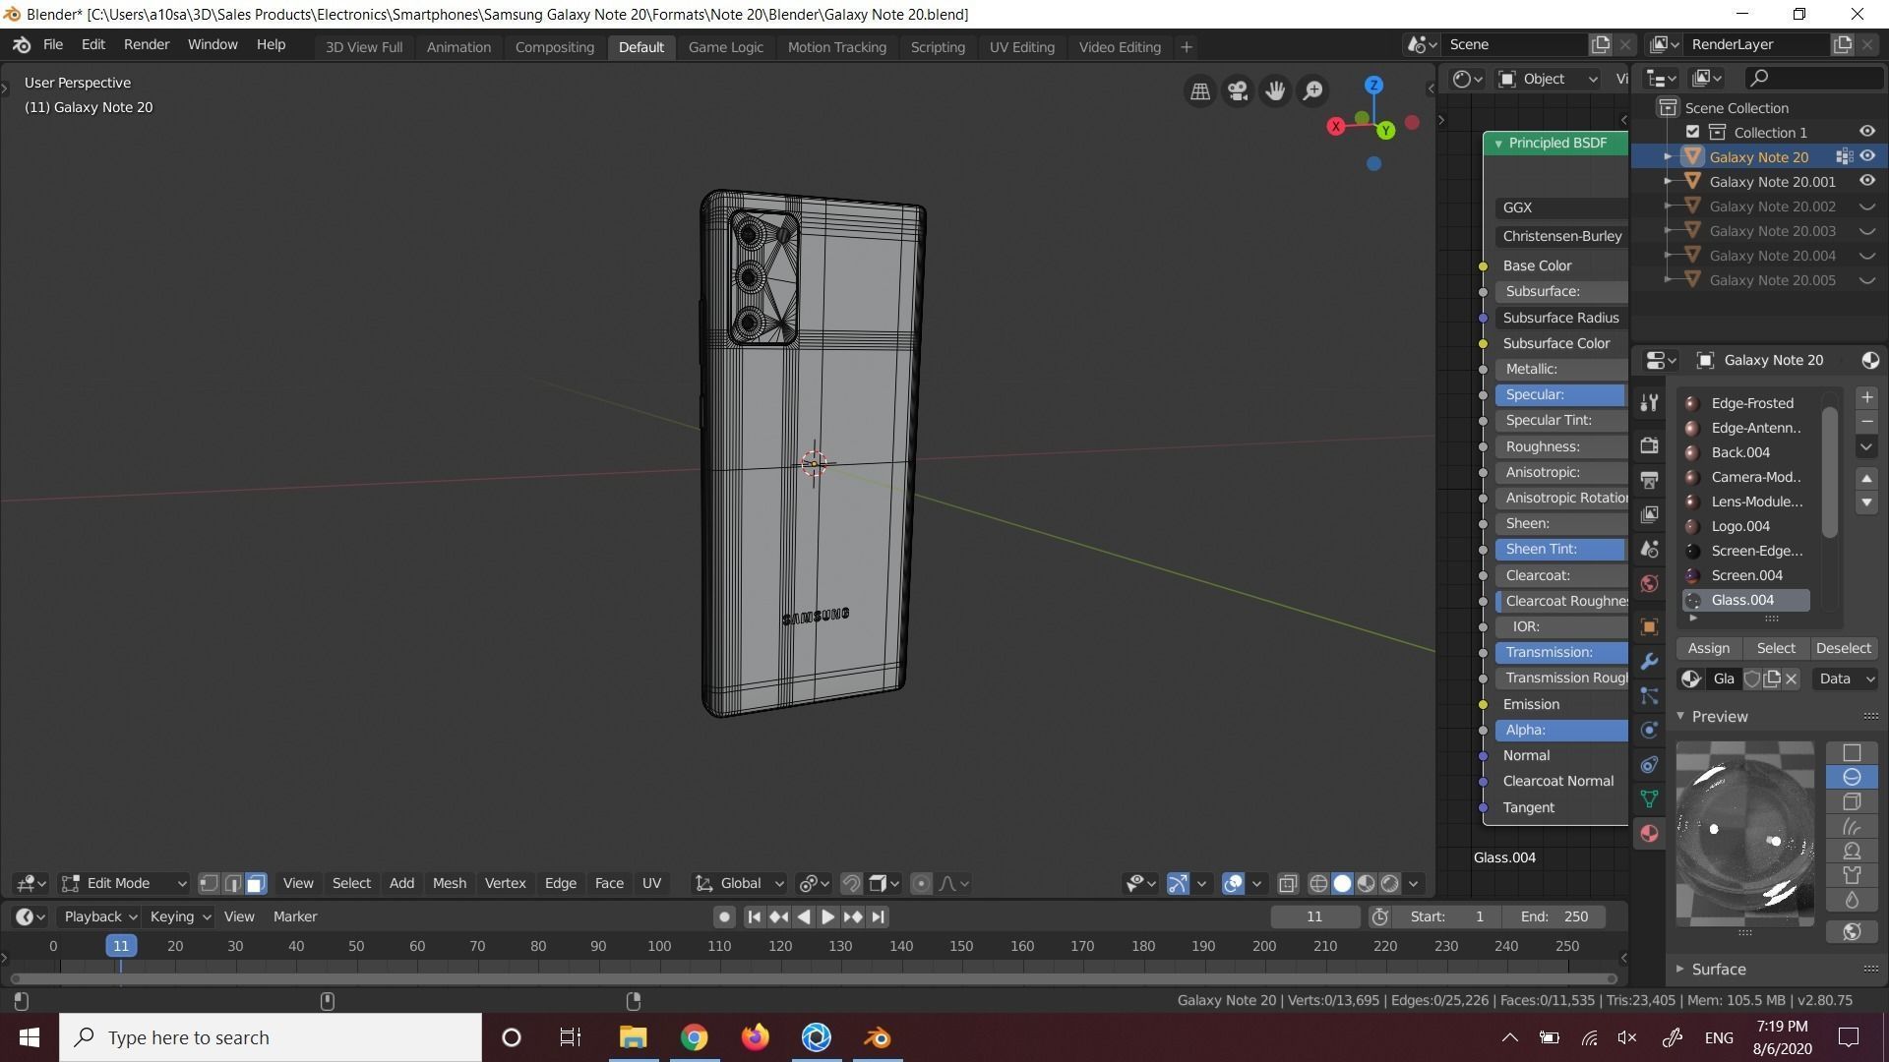Image resolution: width=1889 pixels, height=1062 pixels.
Task: Open the Particles properties tab
Action: coord(1650,695)
